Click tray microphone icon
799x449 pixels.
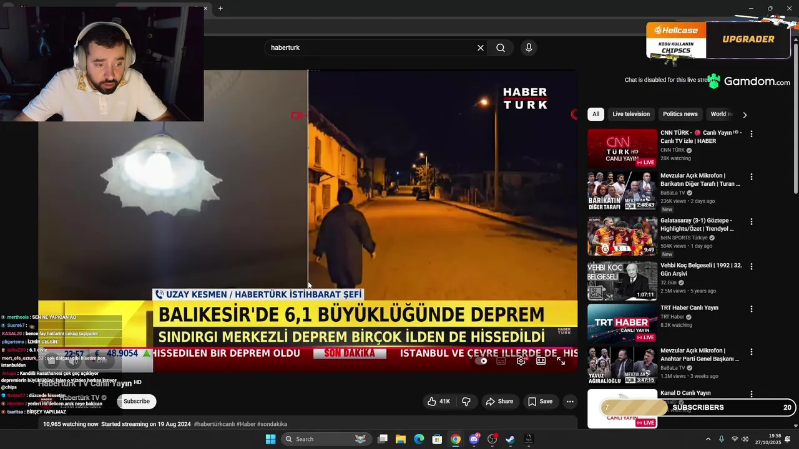[722, 439]
